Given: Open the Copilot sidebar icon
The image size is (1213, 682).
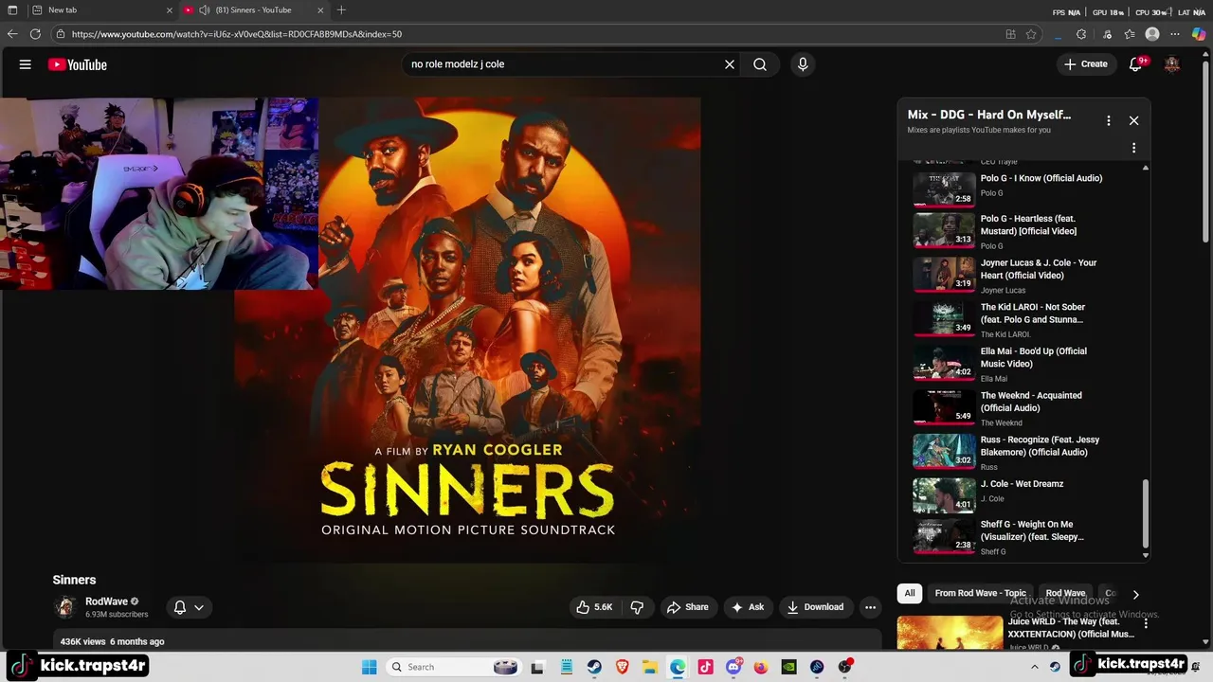Looking at the screenshot, I should coord(1199,34).
